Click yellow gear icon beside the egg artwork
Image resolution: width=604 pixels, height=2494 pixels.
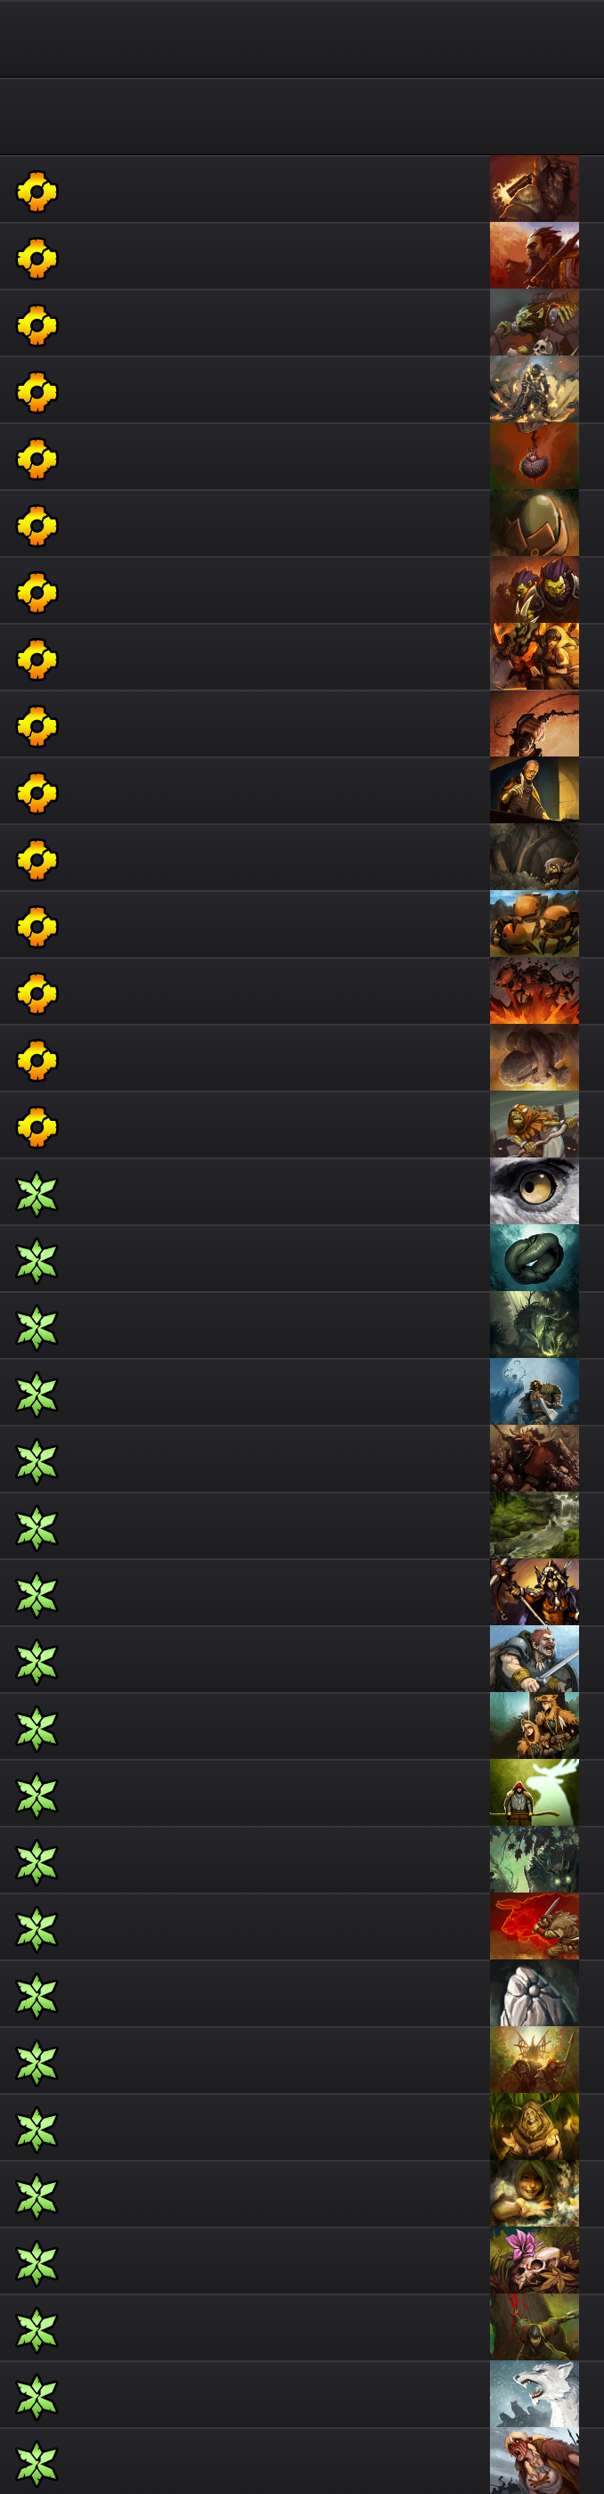(x=37, y=526)
